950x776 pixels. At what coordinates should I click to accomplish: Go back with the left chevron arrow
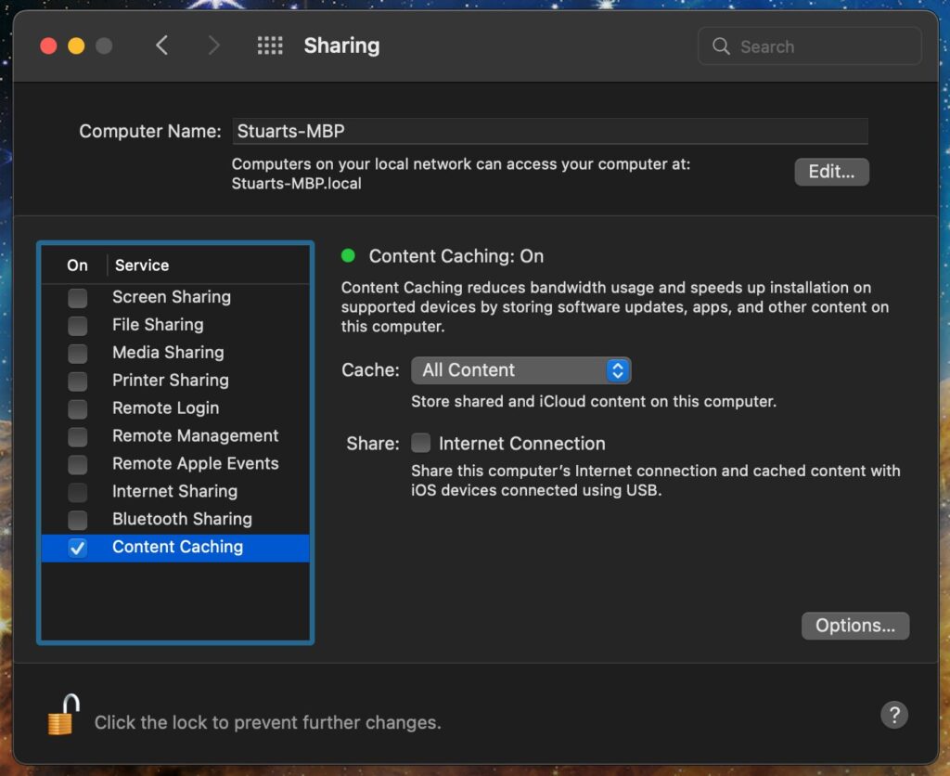[x=161, y=45]
